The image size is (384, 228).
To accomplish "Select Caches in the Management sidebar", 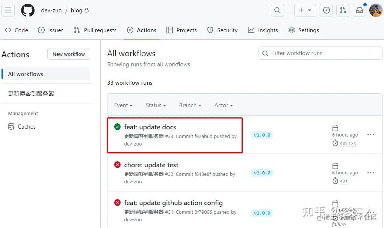I will point(26,126).
